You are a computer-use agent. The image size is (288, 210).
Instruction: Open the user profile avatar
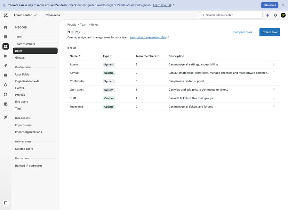click(x=283, y=15)
